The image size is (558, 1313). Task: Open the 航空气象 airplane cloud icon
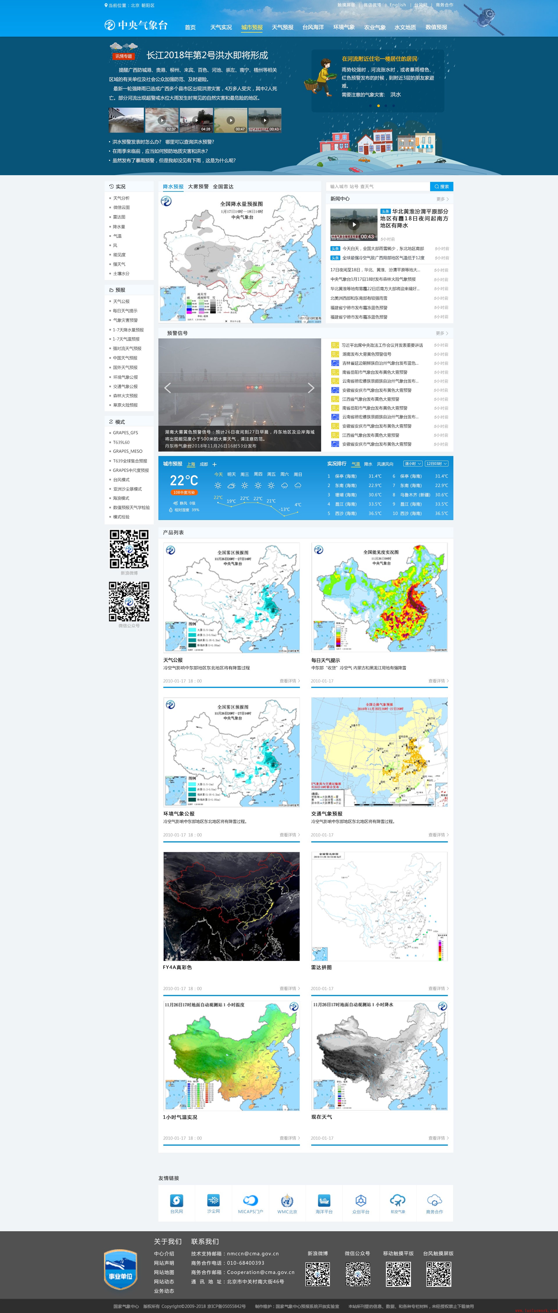coord(398,1200)
